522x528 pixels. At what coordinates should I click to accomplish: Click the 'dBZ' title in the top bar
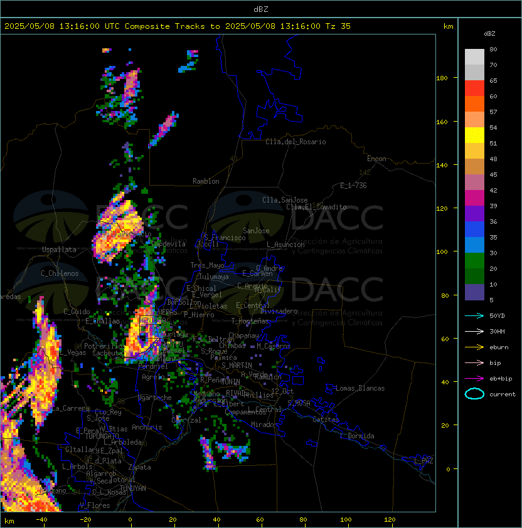click(261, 9)
